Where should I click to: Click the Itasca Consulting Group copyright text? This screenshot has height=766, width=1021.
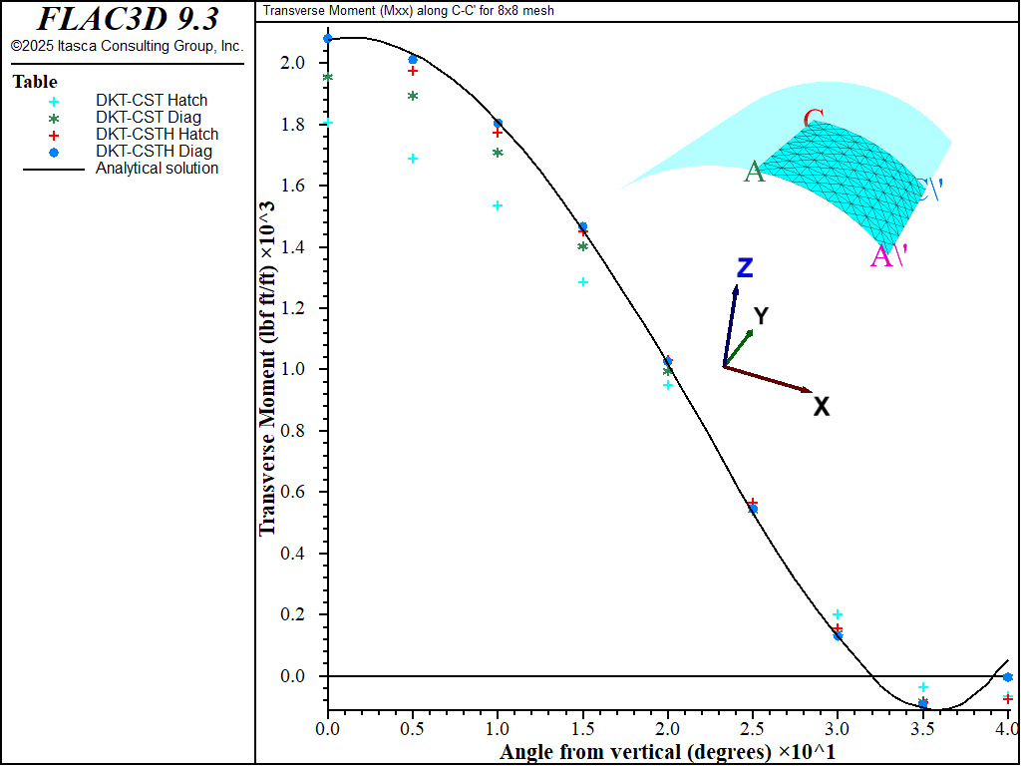tap(127, 46)
